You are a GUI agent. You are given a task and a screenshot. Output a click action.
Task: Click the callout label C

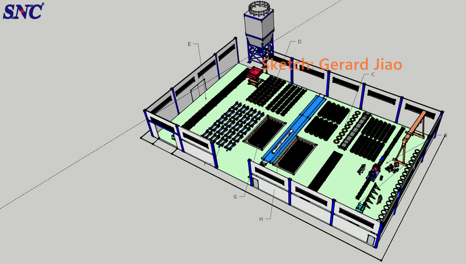point(372,75)
